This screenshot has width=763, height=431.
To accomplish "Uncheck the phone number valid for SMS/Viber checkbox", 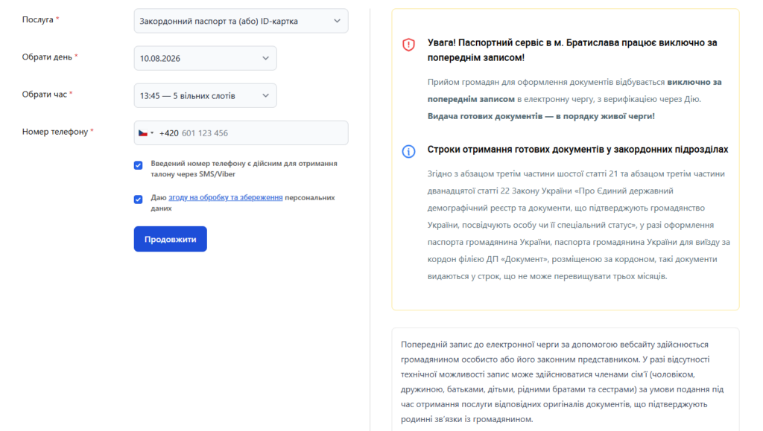I will 138,165.
